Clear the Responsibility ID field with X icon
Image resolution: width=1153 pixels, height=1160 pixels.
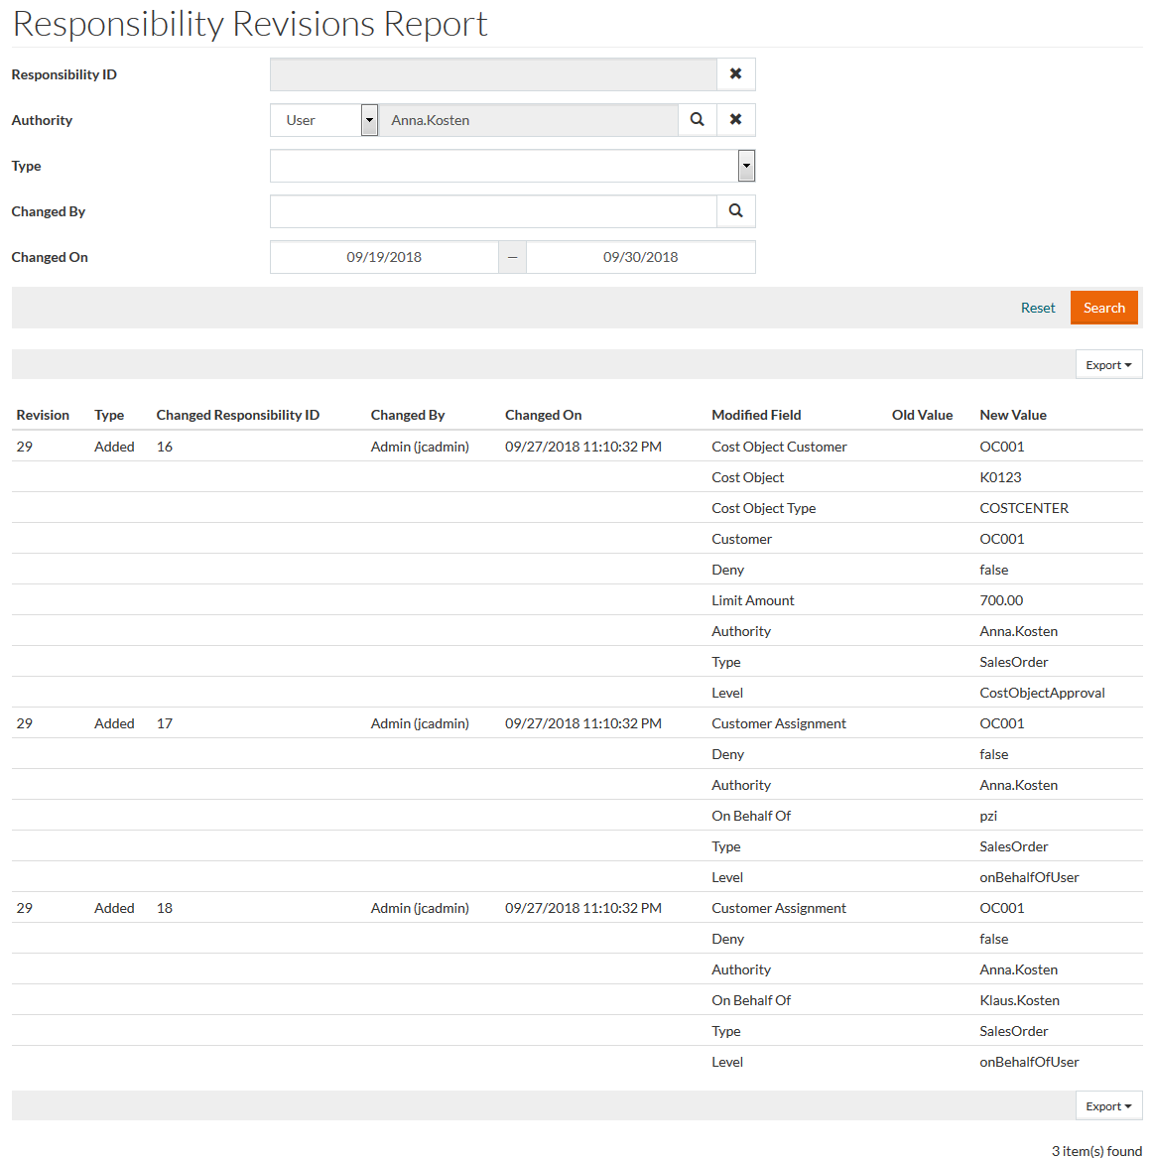click(735, 74)
